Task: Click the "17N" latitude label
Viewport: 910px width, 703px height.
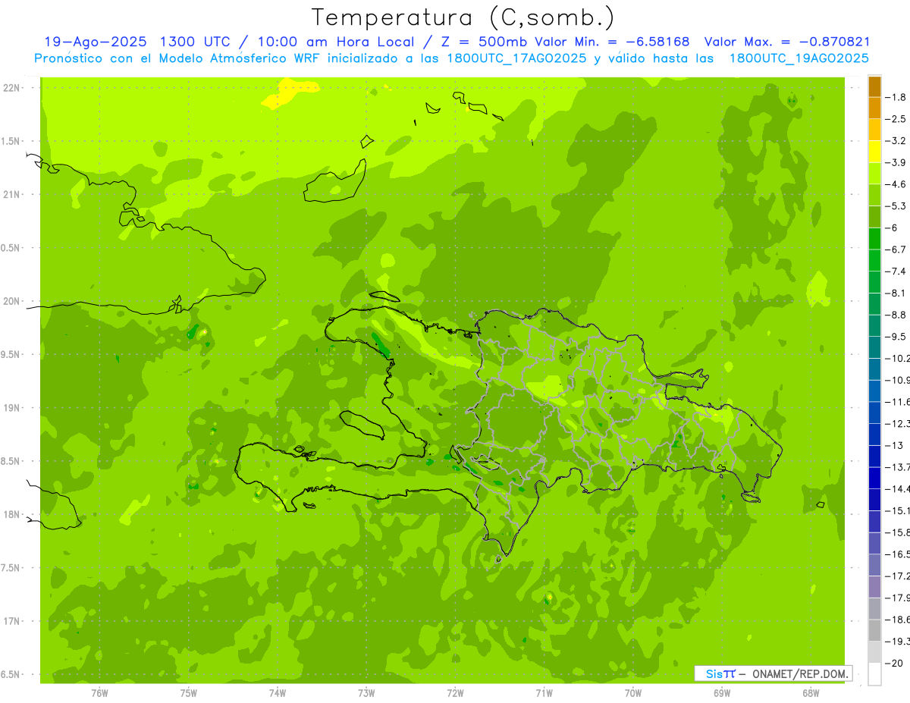Action: 13,621
